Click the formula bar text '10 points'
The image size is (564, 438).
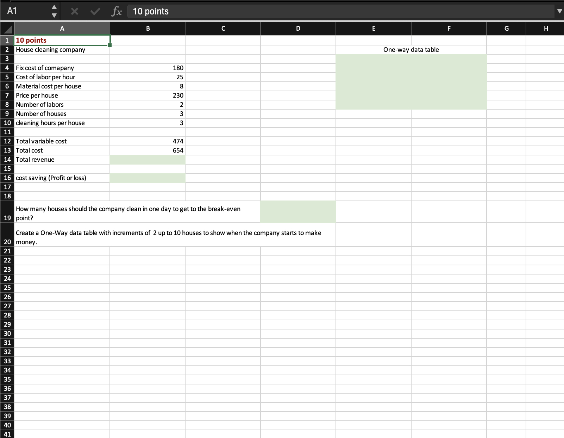[x=151, y=11]
